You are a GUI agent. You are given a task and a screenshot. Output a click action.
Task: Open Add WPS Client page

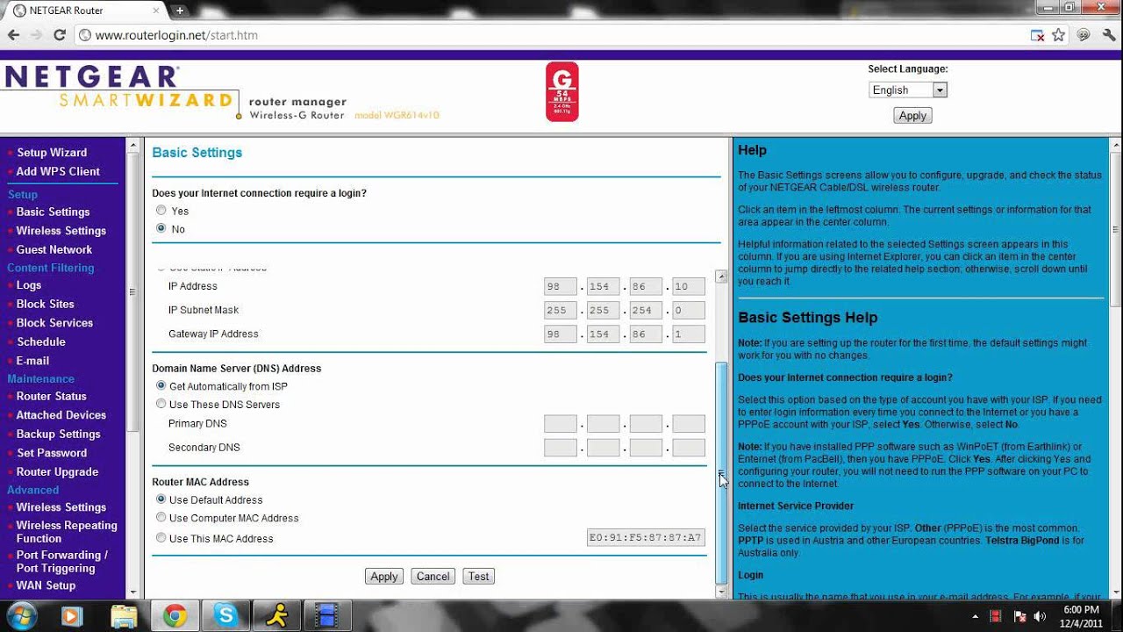click(x=58, y=171)
